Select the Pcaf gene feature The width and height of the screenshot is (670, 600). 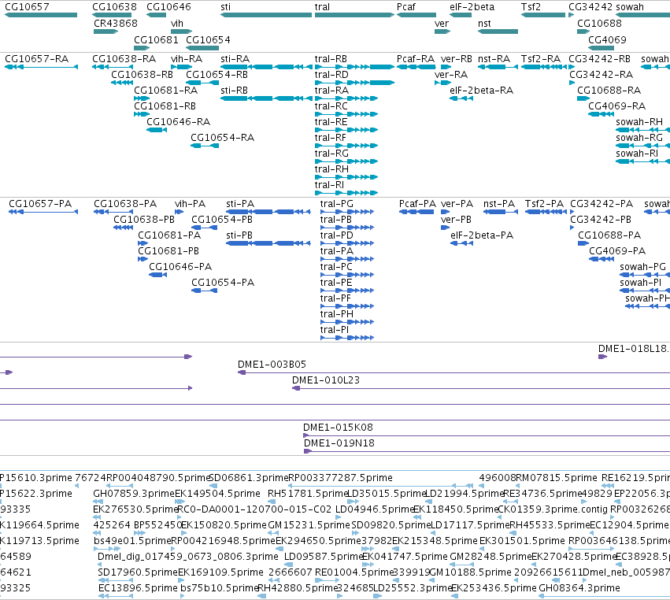(416, 15)
